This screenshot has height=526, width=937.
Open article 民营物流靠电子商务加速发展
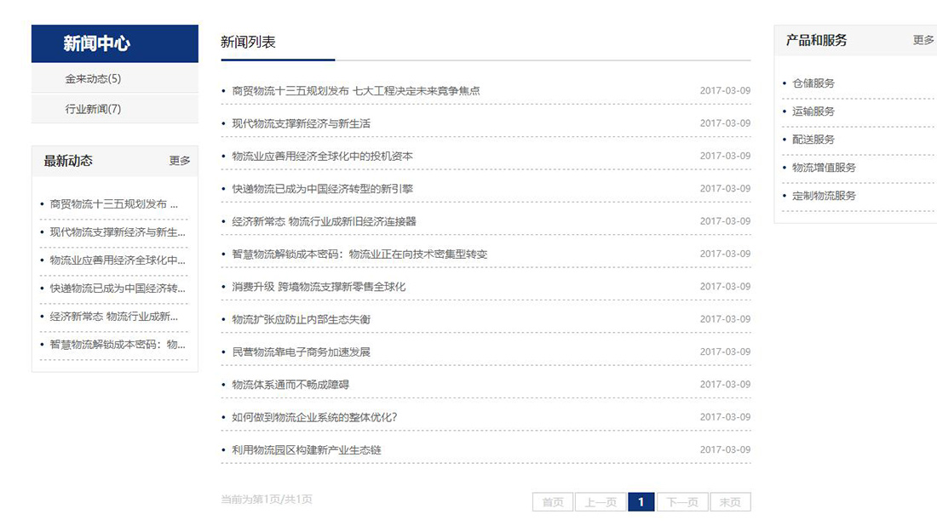pos(302,352)
